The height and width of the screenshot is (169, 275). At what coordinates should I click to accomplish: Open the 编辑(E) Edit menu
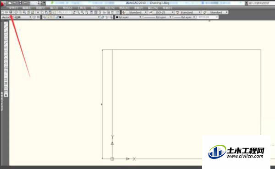(x=27, y=8)
